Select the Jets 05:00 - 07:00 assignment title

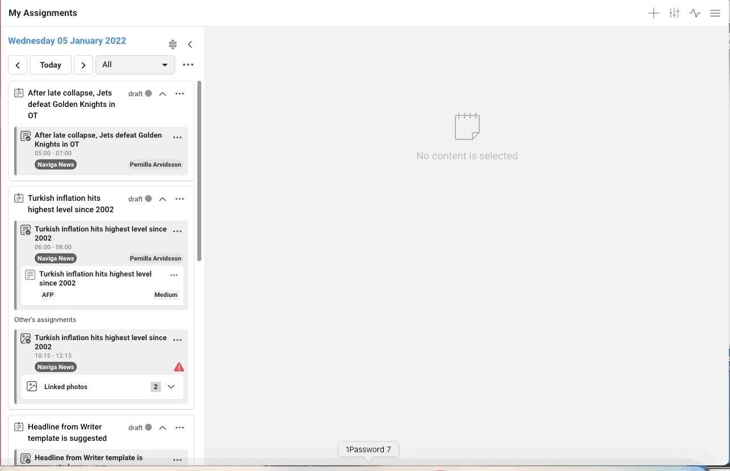click(x=98, y=139)
